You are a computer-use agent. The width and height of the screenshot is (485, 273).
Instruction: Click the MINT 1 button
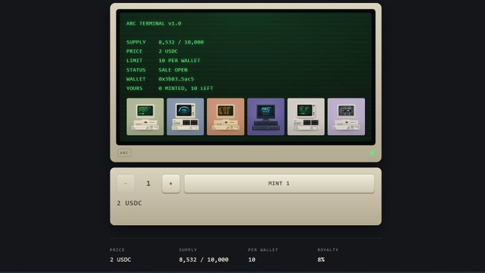(279, 184)
